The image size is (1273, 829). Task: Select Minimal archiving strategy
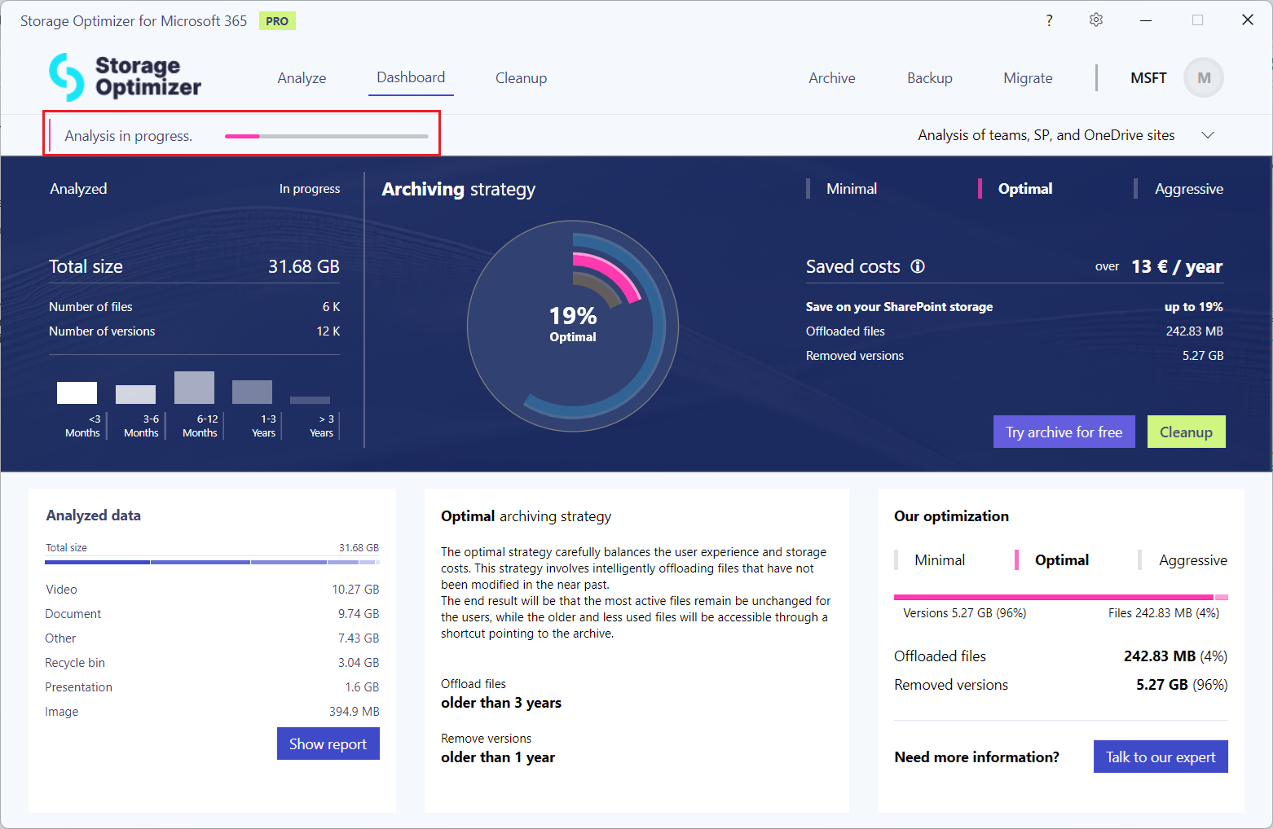click(x=851, y=189)
